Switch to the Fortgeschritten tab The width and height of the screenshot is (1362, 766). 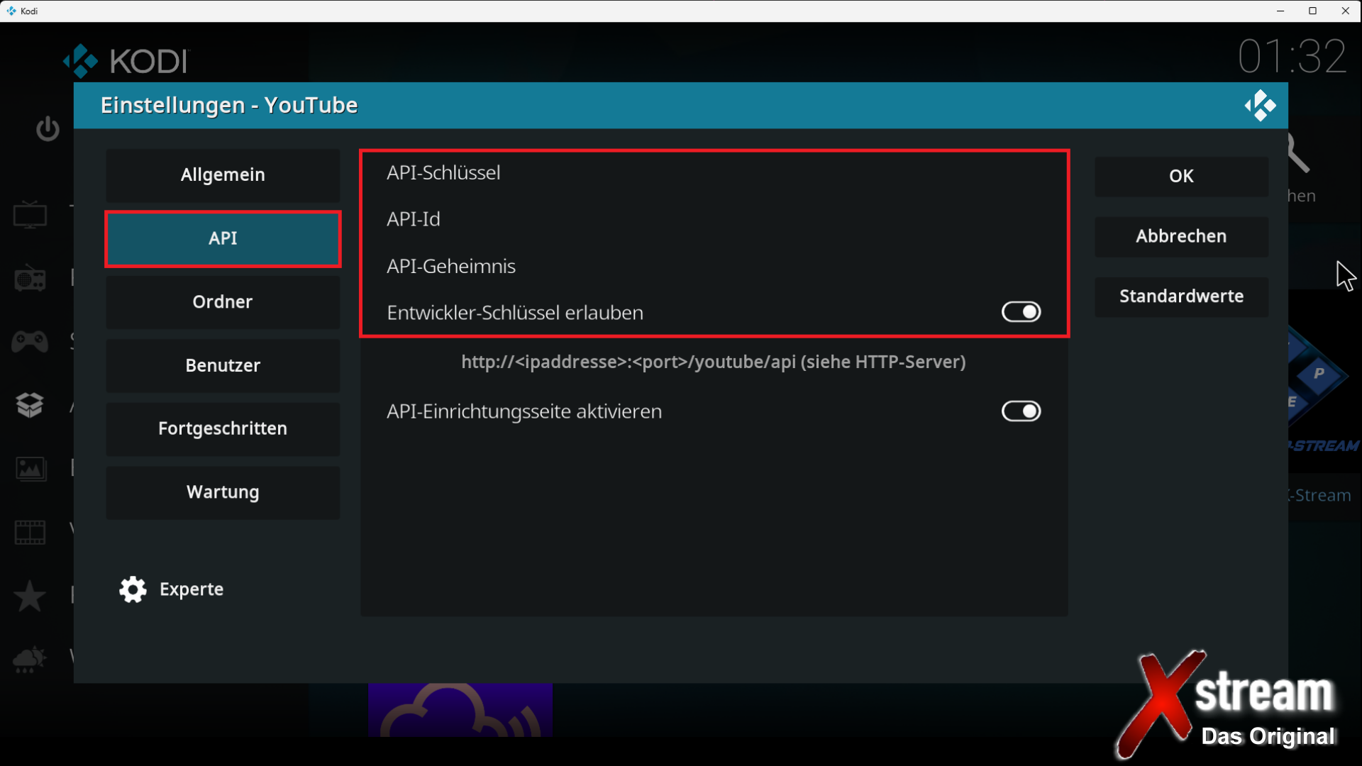223,429
